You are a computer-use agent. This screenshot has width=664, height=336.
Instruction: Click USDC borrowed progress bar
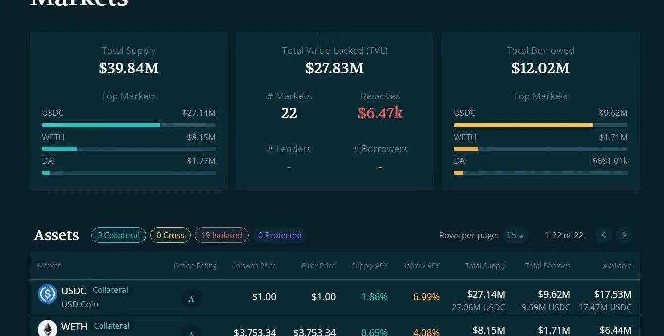point(540,125)
